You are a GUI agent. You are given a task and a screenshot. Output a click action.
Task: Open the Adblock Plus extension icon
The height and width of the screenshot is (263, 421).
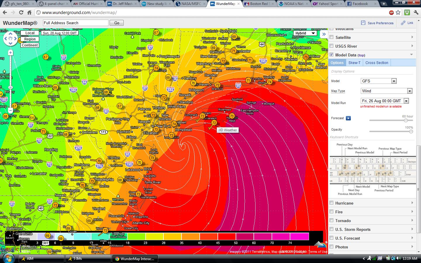pyautogui.click(x=391, y=13)
